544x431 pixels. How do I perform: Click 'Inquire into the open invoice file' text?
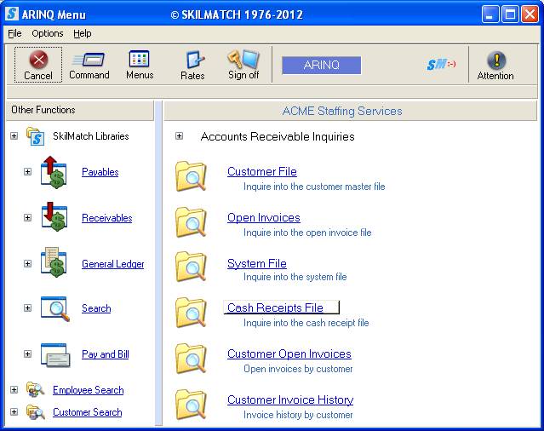307,233
